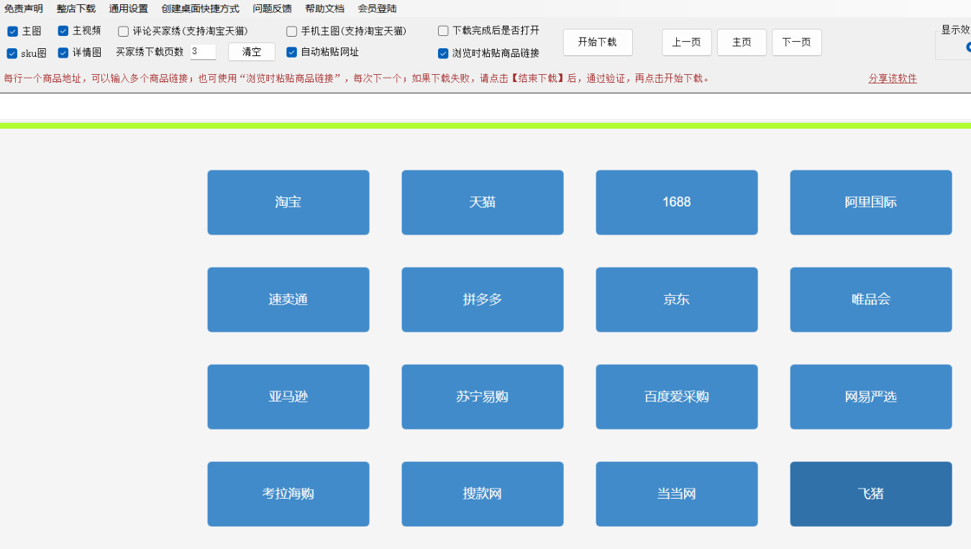Click the 清空 button
The image size is (971, 549).
252,52
